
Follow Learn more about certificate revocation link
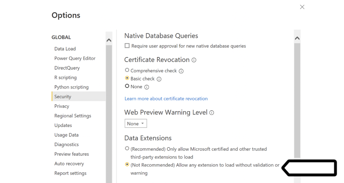click(x=166, y=99)
